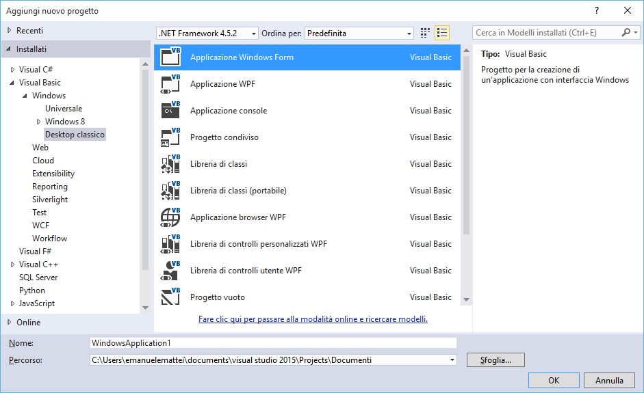The height and width of the screenshot is (393, 644).
Task: Click the category tree scroll down arrow
Action: click(145, 308)
